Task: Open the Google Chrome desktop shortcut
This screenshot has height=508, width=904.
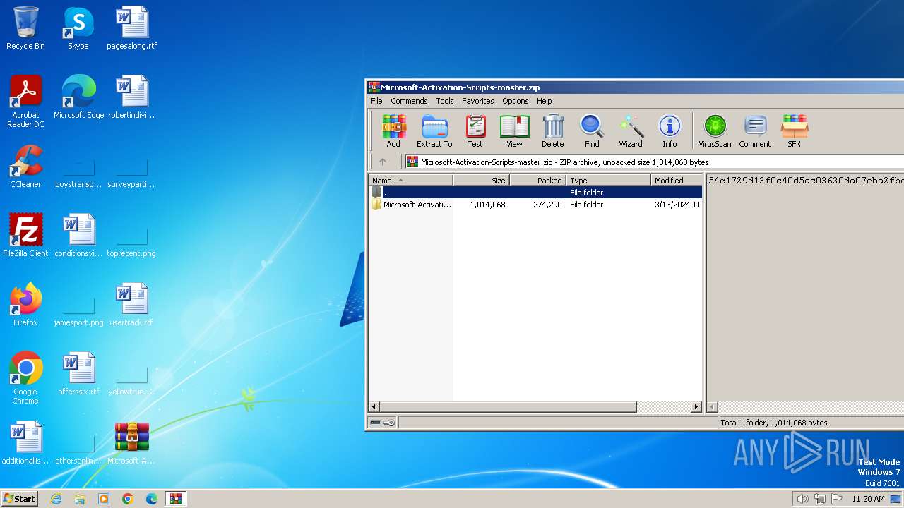Action: pyautogui.click(x=25, y=378)
